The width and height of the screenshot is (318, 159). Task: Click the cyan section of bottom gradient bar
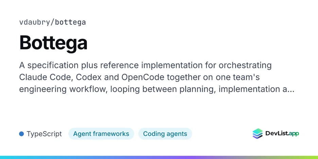point(31,157)
